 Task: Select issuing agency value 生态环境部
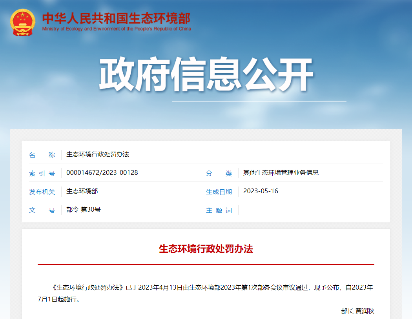pyautogui.click(x=82, y=191)
